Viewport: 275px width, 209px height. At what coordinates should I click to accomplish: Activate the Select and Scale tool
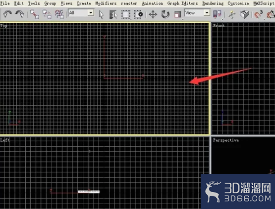click(177, 14)
